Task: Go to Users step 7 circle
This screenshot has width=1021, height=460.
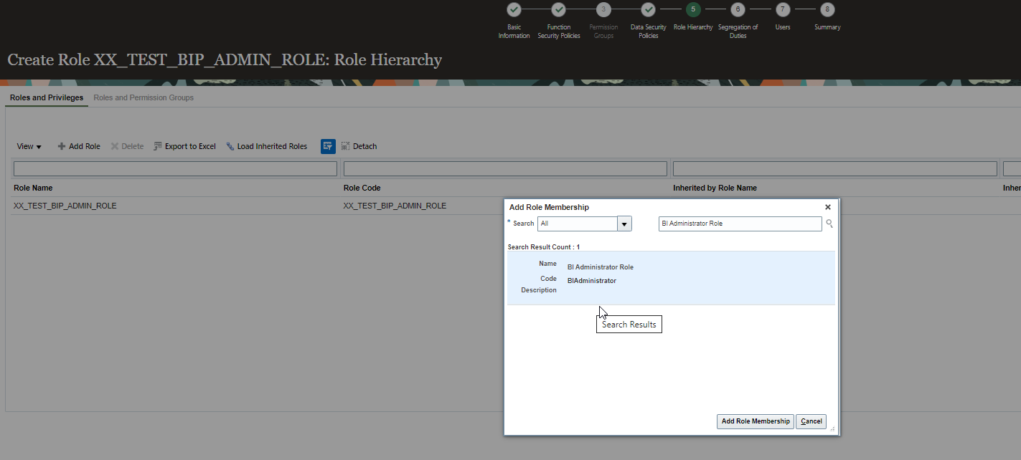Action: click(783, 9)
